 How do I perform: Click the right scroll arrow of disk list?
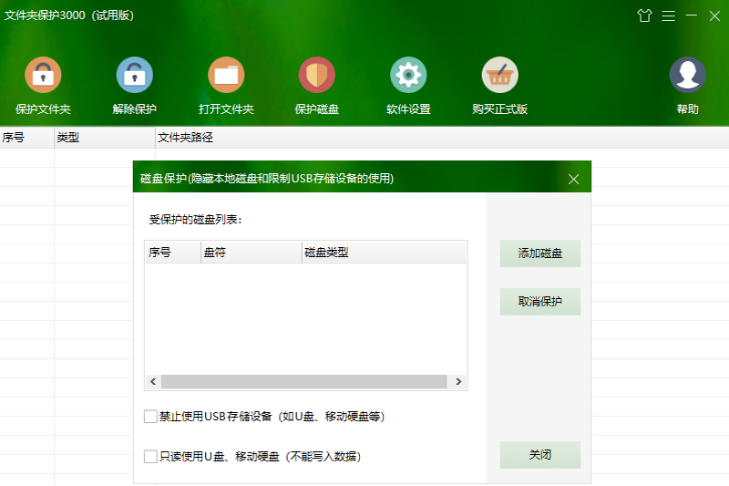[x=458, y=382]
